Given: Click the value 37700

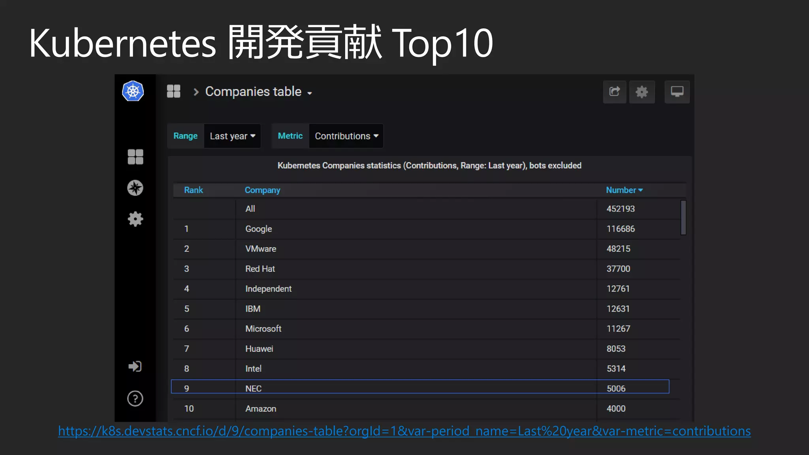Looking at the screenshot, I should pyautogui.click(x=618, y=269).
